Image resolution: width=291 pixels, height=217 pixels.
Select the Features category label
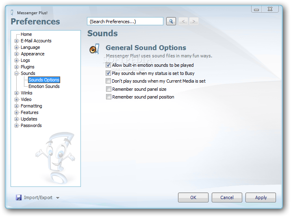(30, 112)
